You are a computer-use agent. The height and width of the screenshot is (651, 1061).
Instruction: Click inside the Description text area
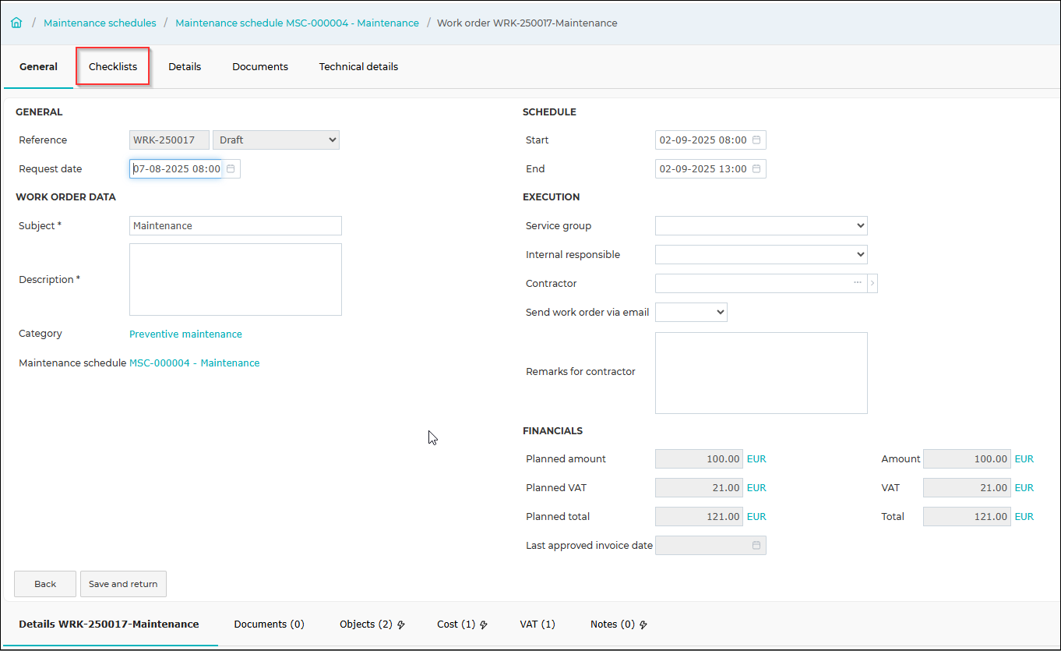click(x=235, y=279)
